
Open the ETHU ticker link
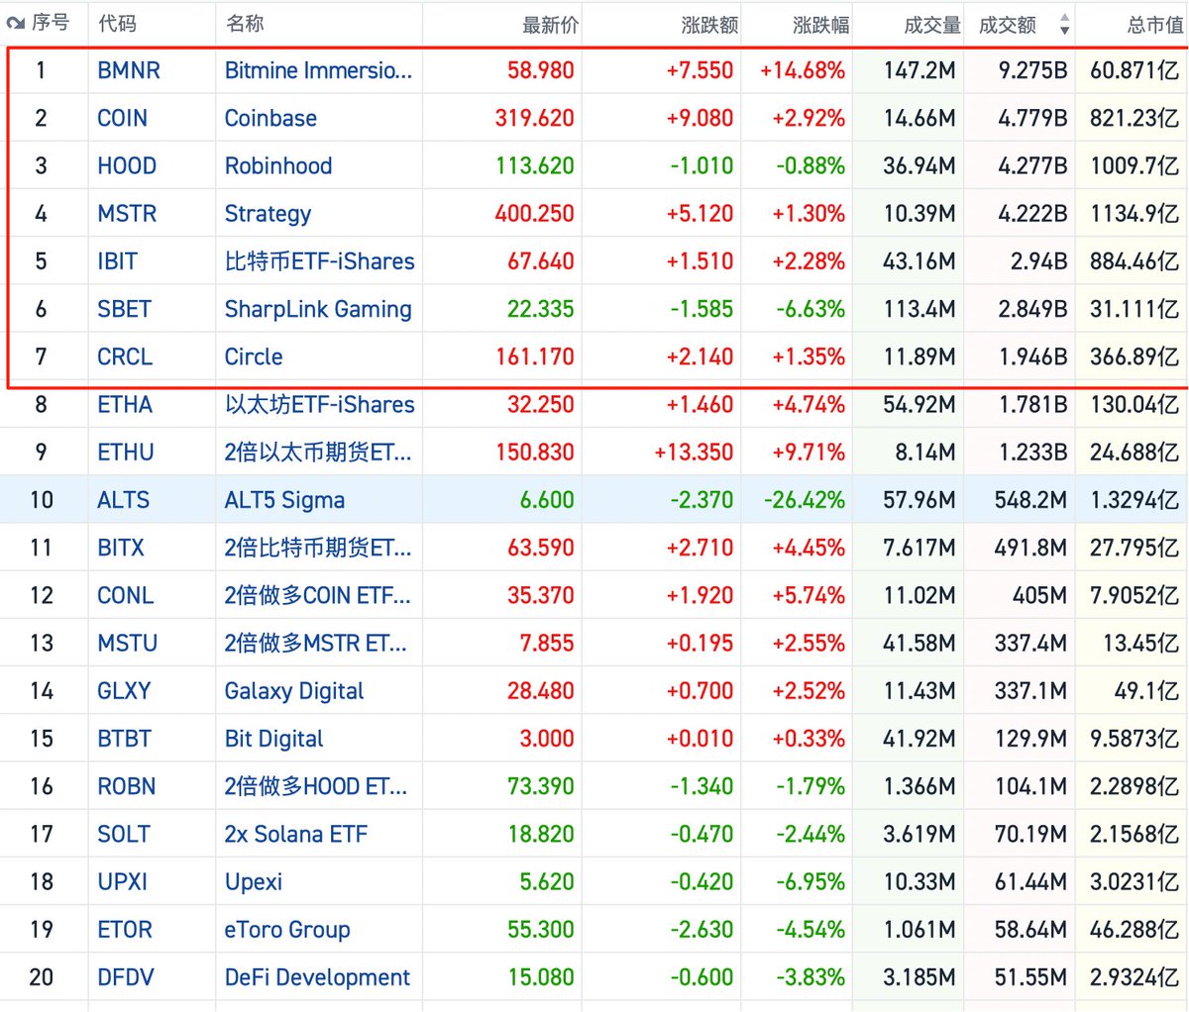[125, 453]
